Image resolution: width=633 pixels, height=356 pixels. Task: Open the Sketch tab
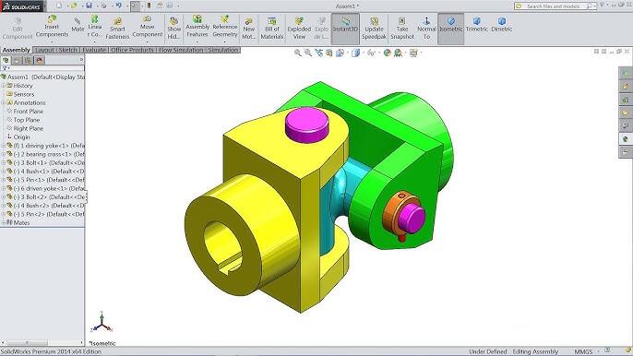click(68, 50)
